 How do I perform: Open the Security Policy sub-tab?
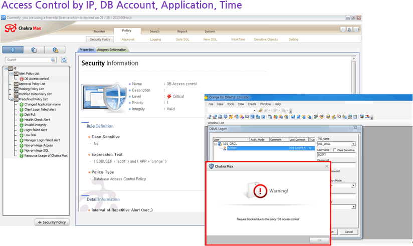tap(100, 39)
